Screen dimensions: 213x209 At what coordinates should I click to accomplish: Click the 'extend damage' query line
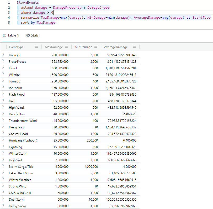[x=63, y=8]
